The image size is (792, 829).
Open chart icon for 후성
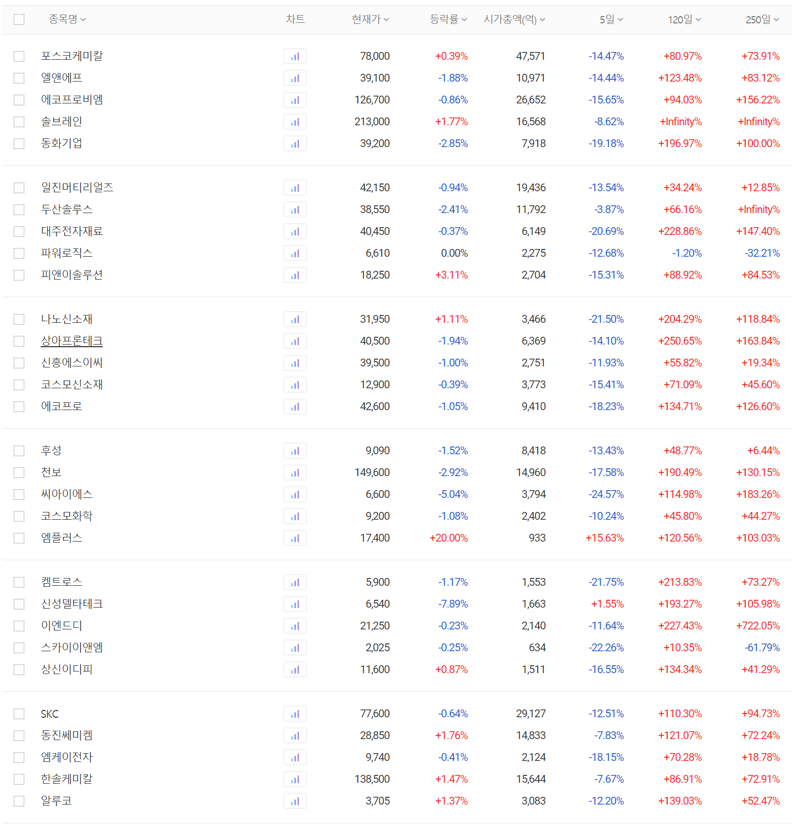pos(295,451)
